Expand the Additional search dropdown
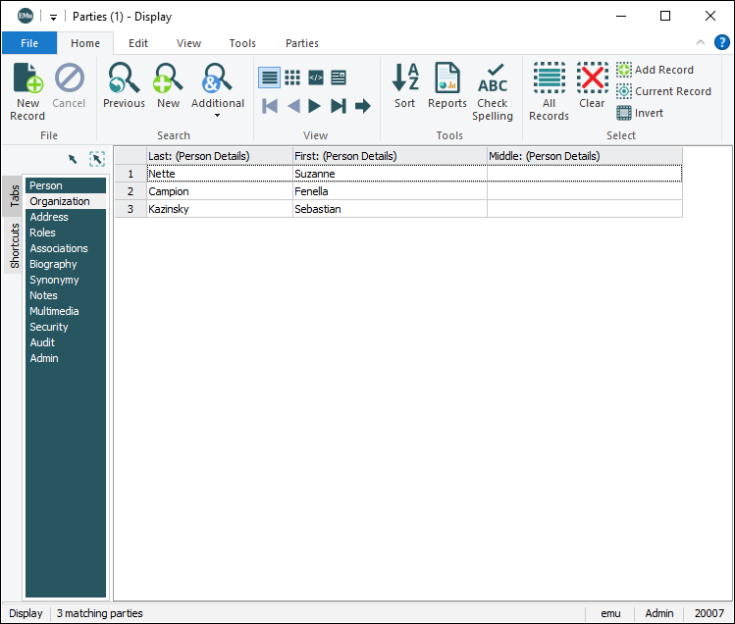The width and height of the screenshot is (735, 624). tap(217, 116)
